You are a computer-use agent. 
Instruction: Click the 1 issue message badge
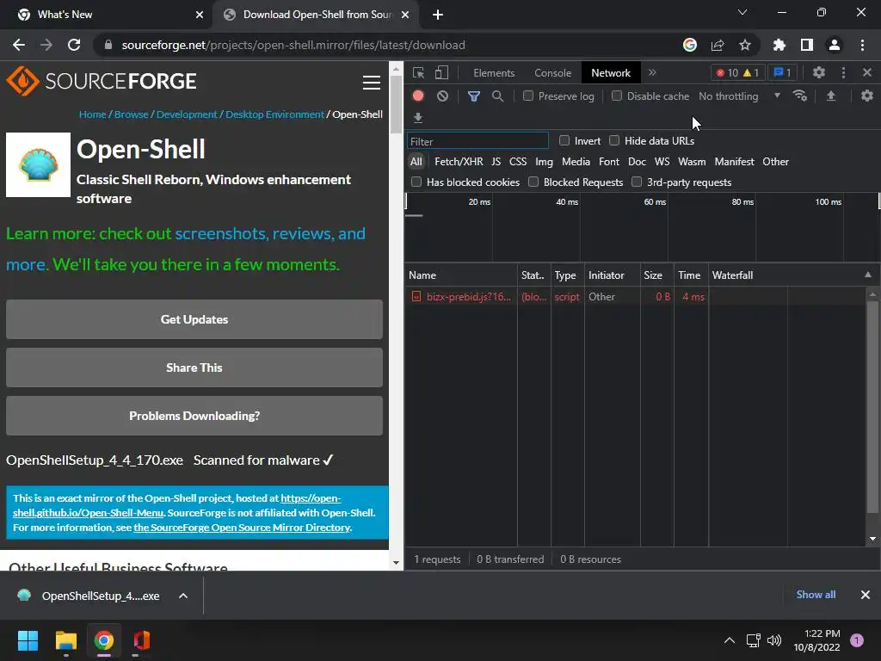point(783,72)
